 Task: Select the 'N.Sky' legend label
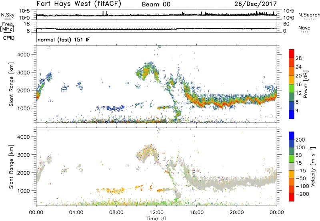[x=8, y=15]
